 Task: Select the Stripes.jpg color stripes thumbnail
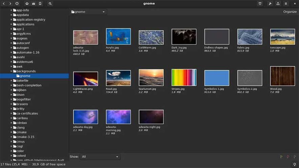[x=184, y=77]
